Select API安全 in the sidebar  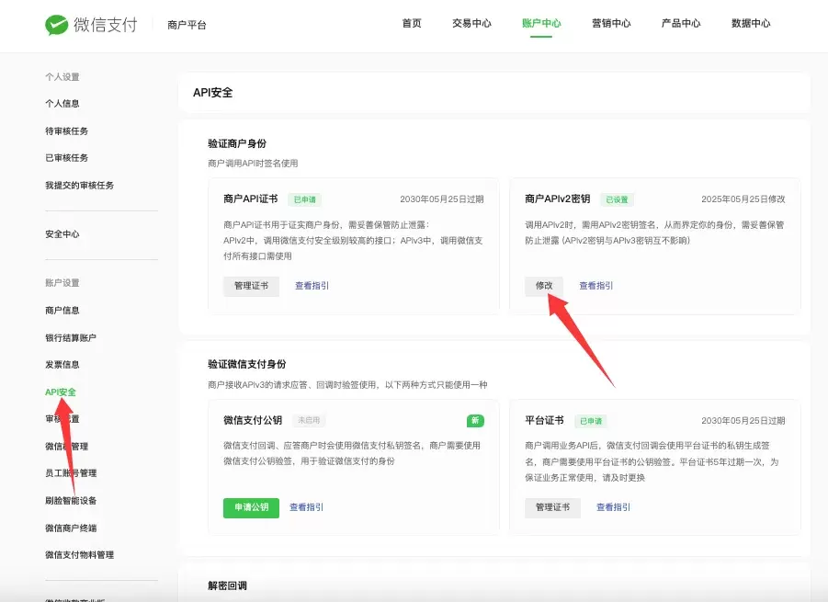coord(61,392)
